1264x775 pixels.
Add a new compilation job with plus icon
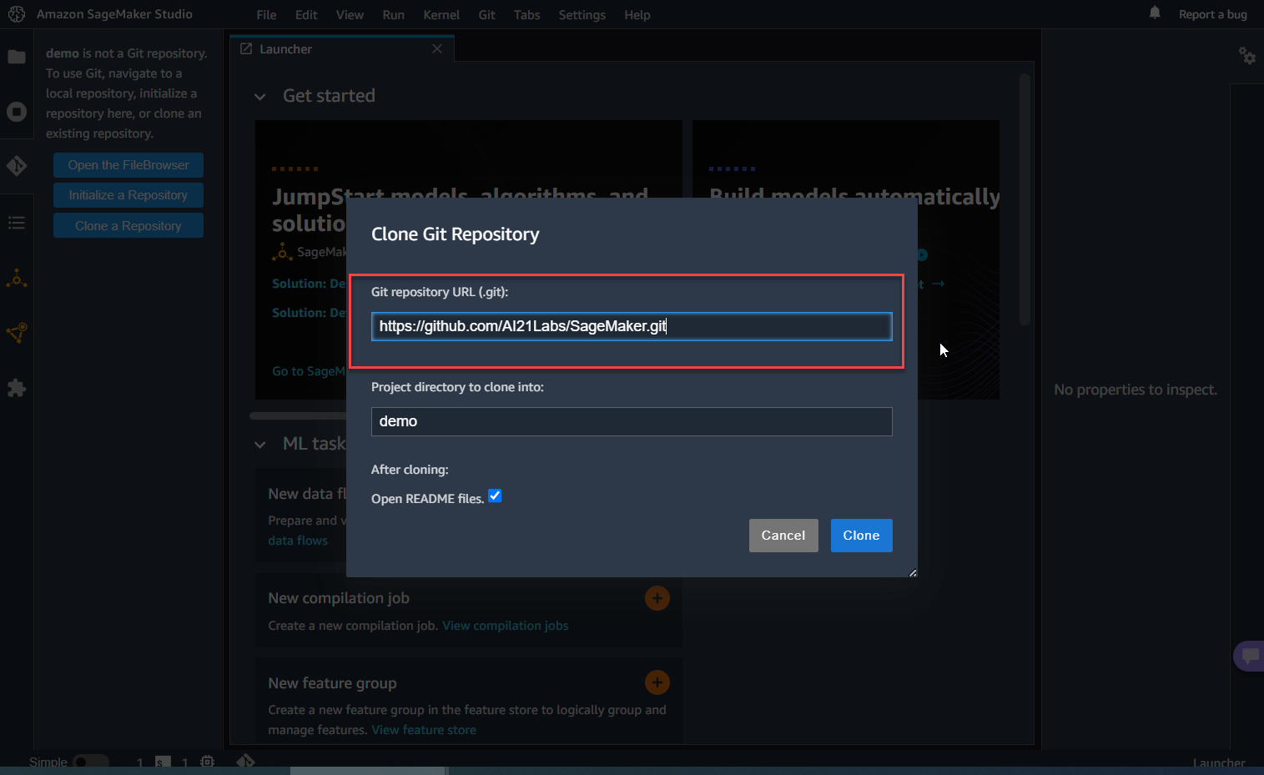pos(657,598)
